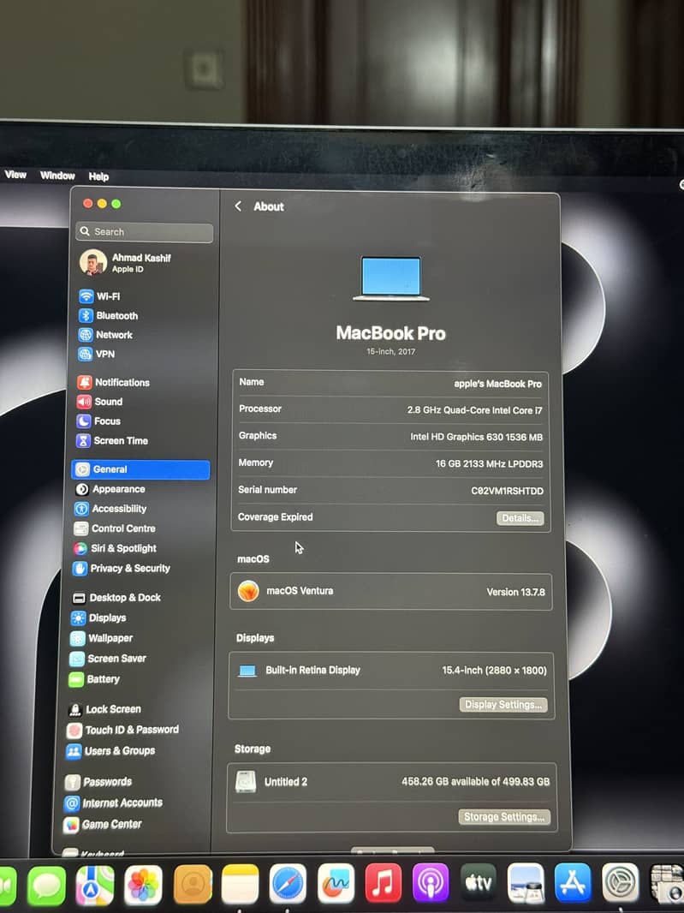Go to Internet Accounts settings
684x913 pixels.
point(113,803)
